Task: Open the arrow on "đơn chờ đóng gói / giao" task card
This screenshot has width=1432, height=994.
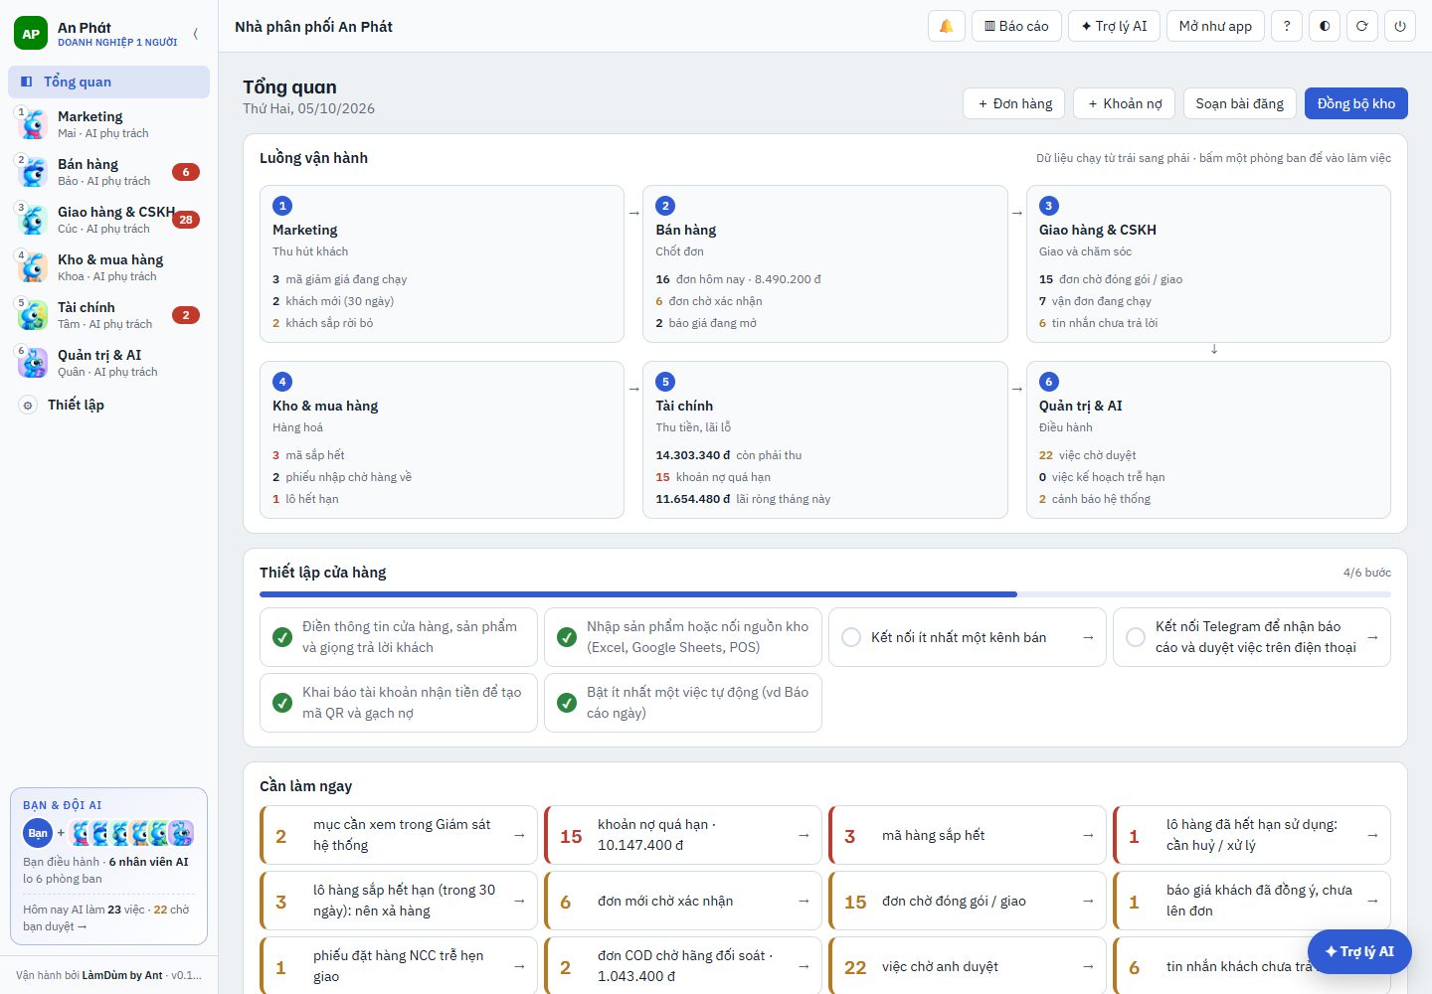Action: [1088, 901]
